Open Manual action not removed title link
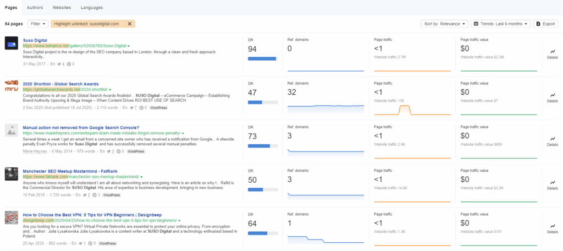This screenshot has width=563, height=251. (x=81, y=128)
